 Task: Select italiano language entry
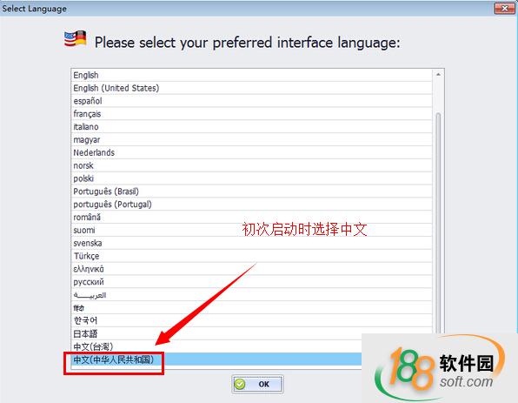[251, 127]
